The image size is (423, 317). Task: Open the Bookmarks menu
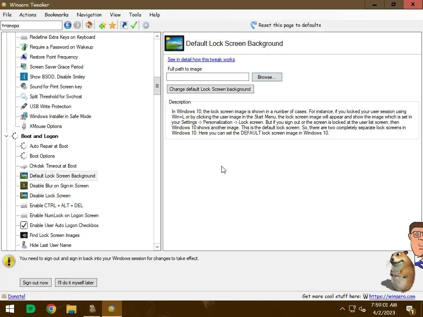pyautogui.click(x=56, y=15)
